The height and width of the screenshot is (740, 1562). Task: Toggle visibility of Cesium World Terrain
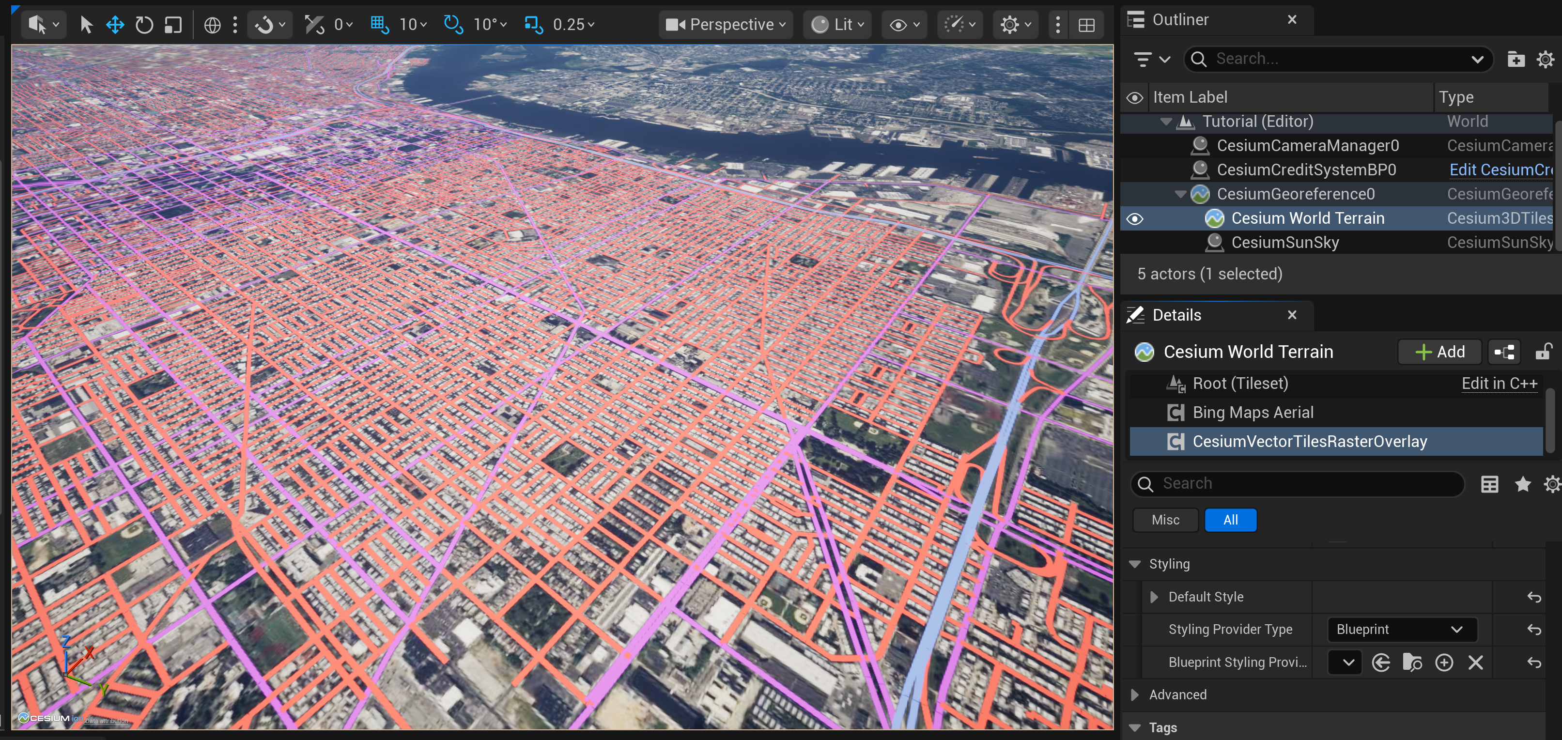click(x=1135, y=219)
